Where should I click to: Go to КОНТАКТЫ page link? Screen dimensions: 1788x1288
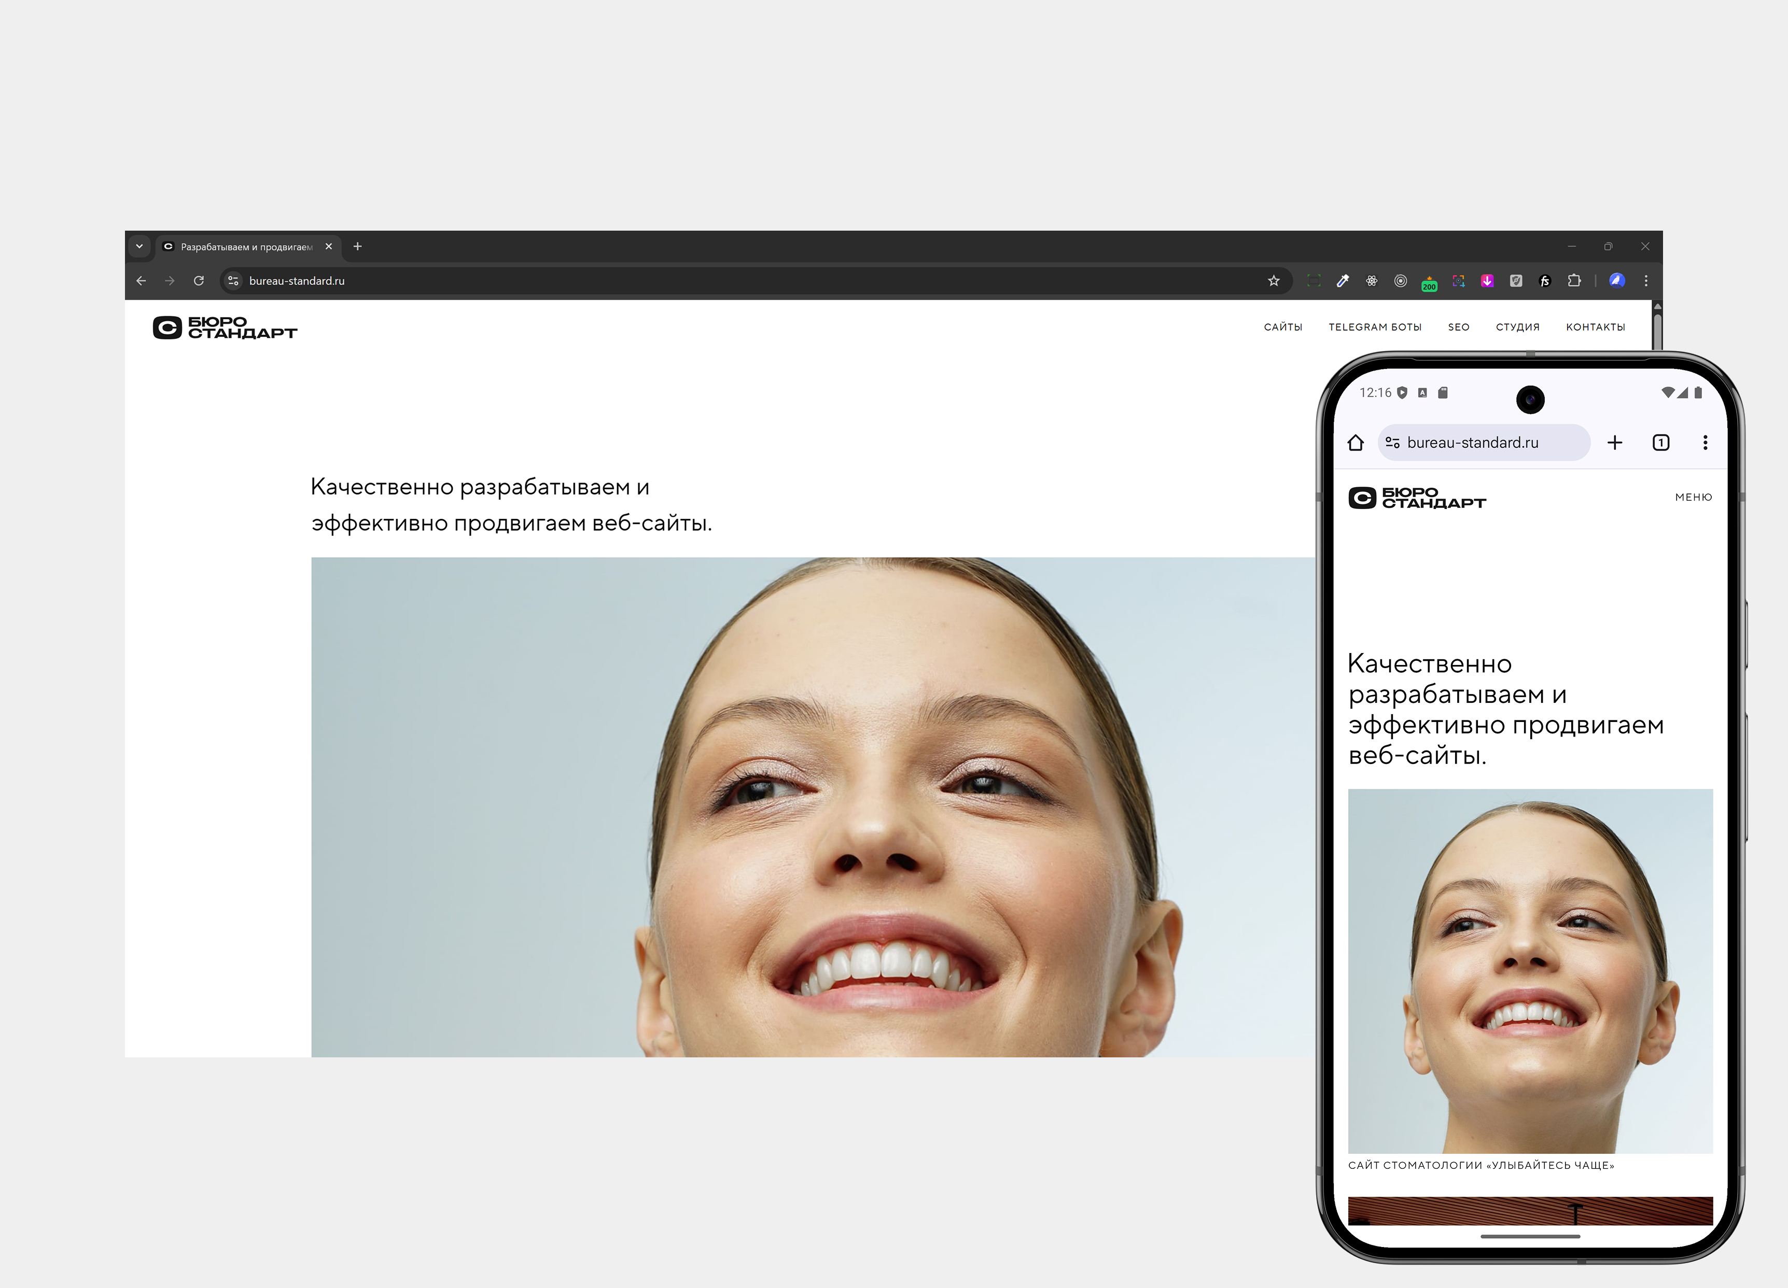coord(1595,327)
